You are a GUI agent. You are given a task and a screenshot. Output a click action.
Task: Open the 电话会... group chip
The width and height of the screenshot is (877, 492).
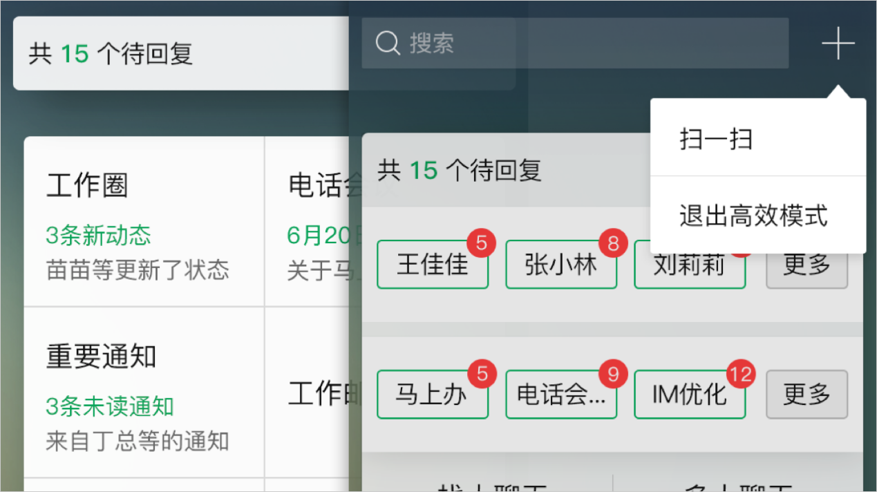[560, 395]
